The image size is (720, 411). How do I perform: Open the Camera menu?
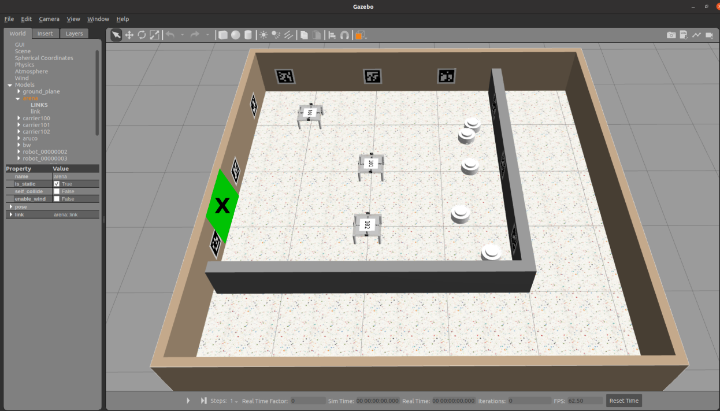pyautogui.click(x=49, y=19)
